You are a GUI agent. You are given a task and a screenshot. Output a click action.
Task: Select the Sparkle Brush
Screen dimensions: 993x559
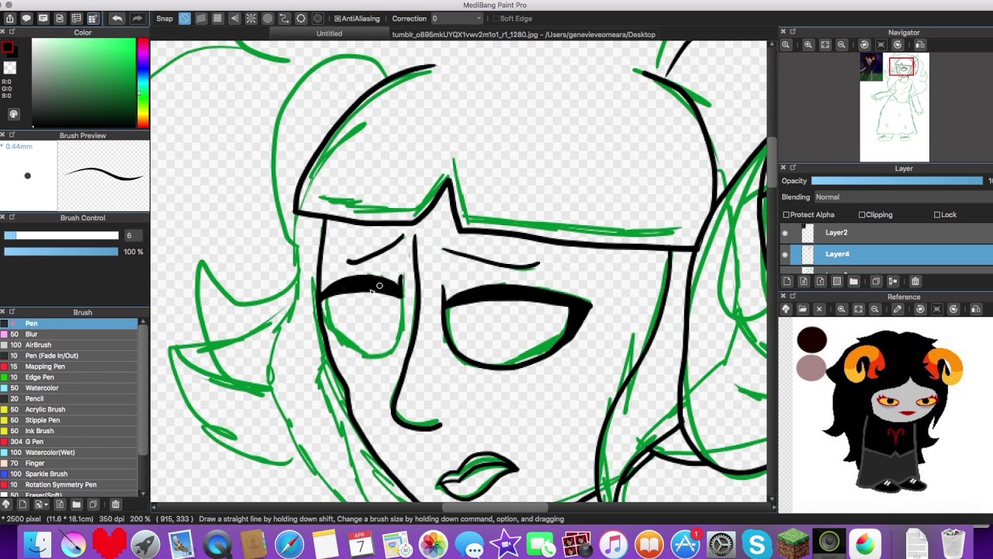pos(69,474)
